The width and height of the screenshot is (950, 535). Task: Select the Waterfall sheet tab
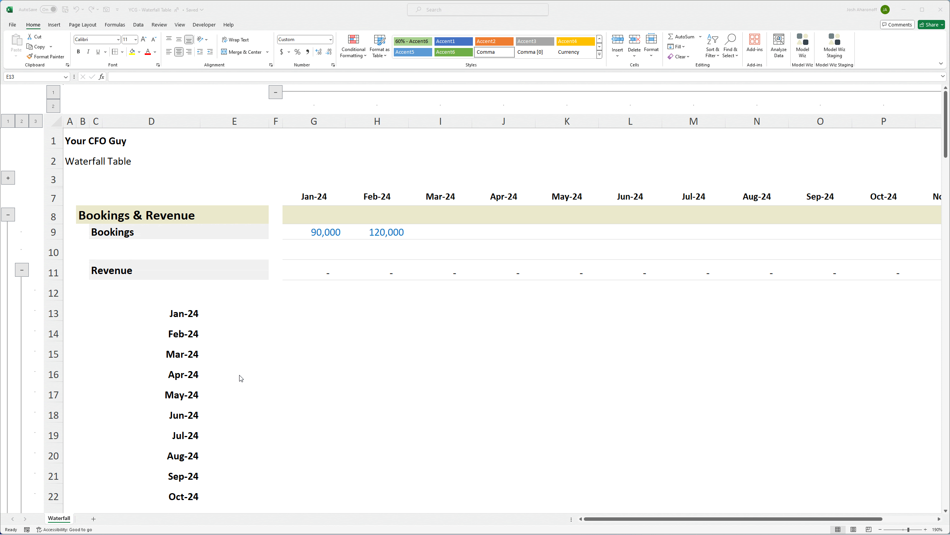(58, 518)
